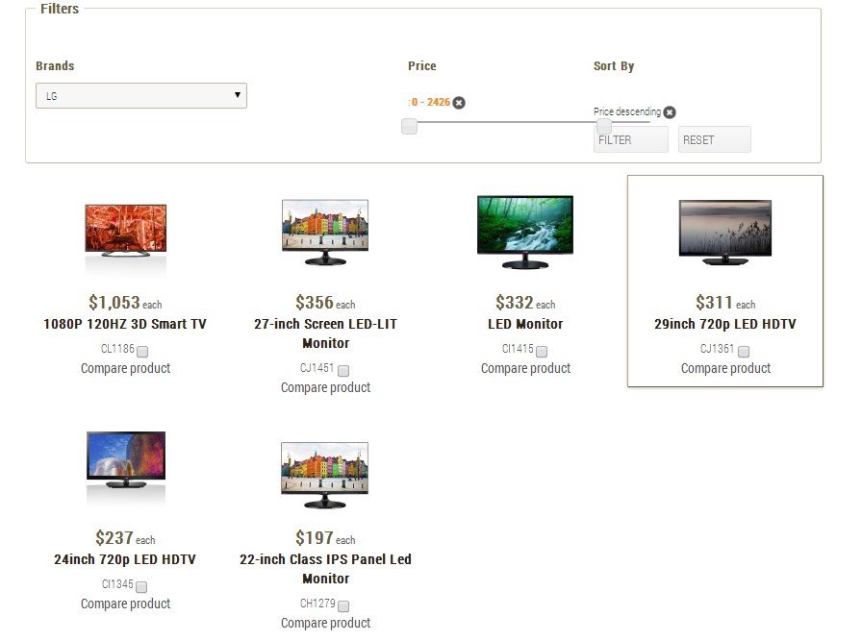862x641 pixels.
Task: Click the product code CJ1361
Action: click(717, 349)
